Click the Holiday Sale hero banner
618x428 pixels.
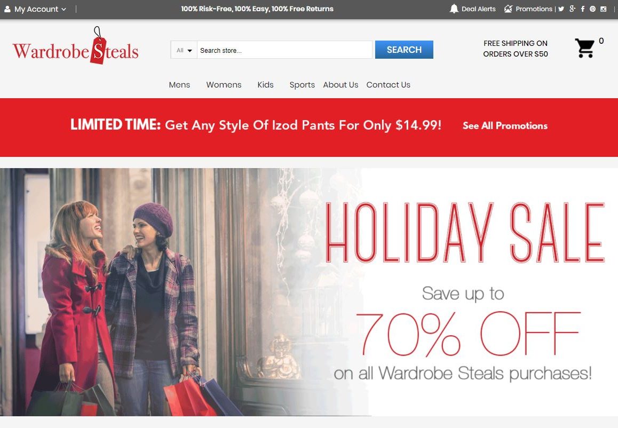click(x=309, y=292)
